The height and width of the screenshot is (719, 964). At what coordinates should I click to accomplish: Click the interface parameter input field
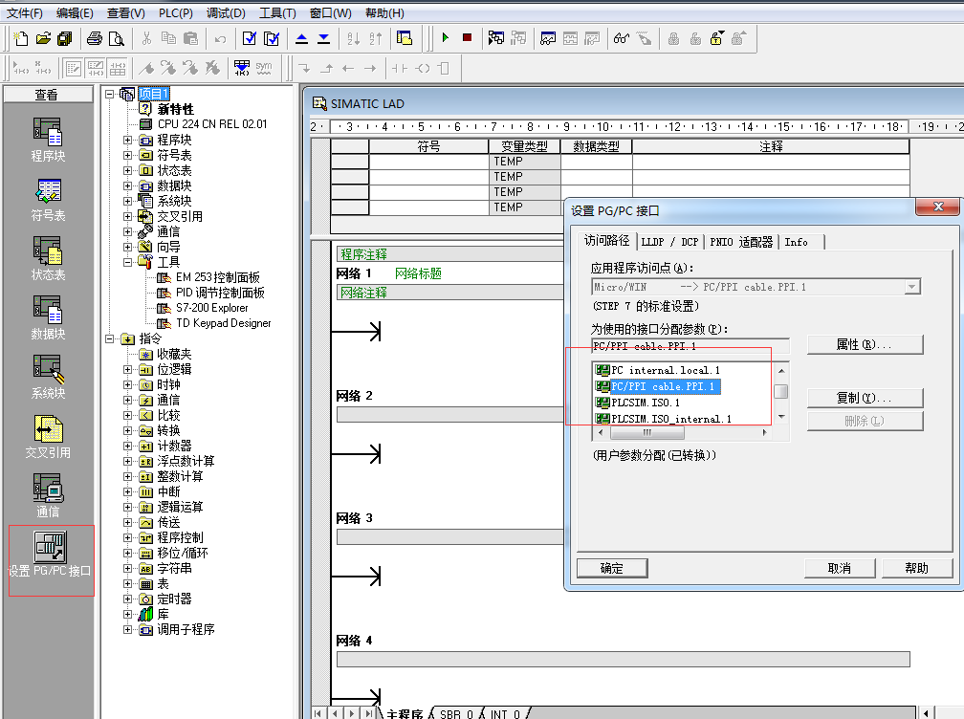[x=690, y=347]
